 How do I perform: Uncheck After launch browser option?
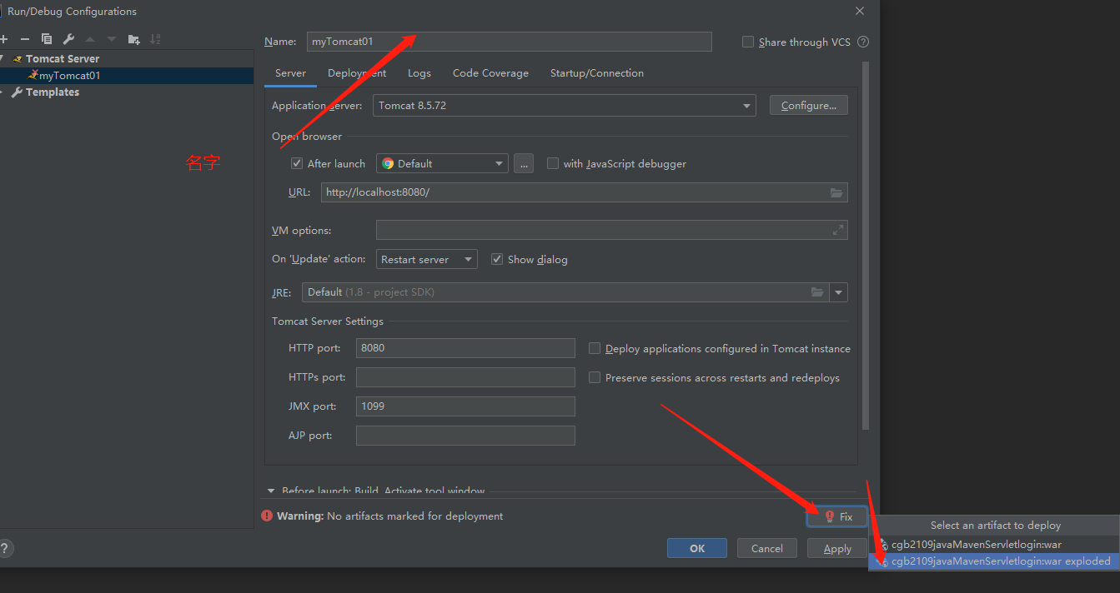click(x=297, y=162)
